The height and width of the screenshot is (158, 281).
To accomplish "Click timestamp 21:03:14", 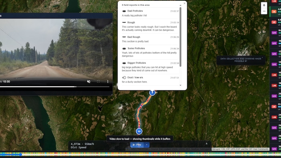I will [x=175, y=23].
